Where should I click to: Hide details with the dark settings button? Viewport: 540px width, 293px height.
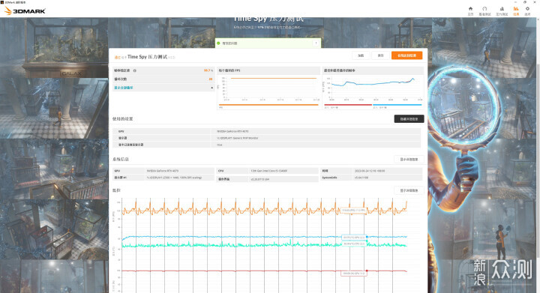(x=409, y=119)
